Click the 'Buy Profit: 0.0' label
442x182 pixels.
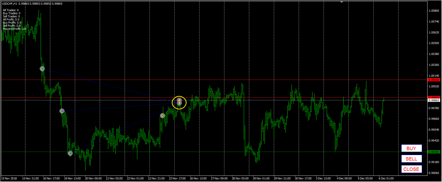[12, 23]
